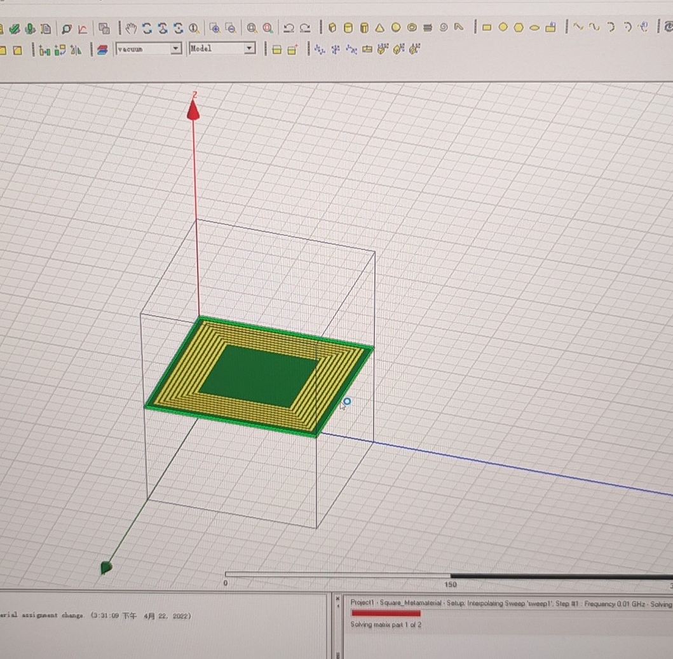Screen dimensions: 673x659
Task: Click the red curve plot icon
Action: [x=83, y=29]
